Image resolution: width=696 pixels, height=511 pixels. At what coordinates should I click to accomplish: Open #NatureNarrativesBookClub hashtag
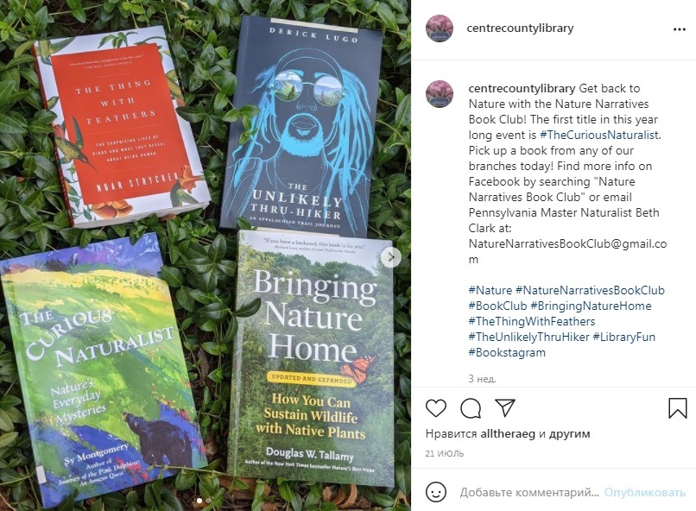coord(590,291)
